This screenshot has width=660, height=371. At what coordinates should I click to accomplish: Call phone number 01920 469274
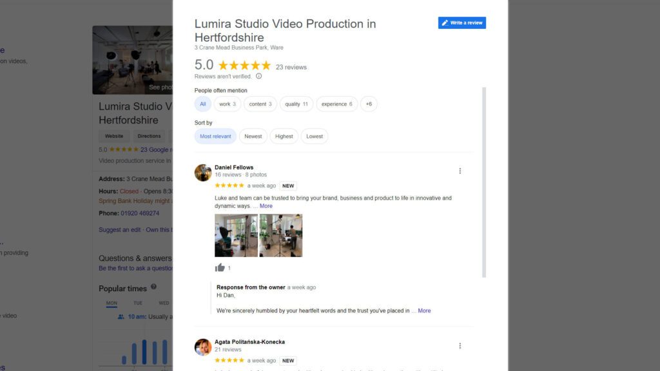point(140,213)
